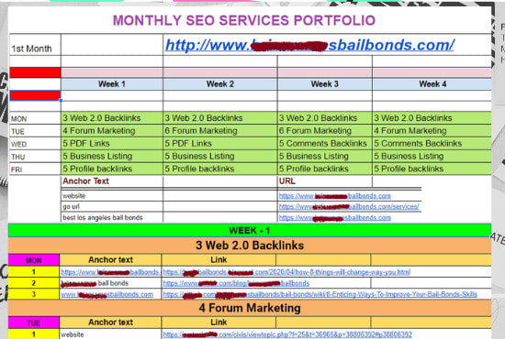The image size is (505, 339).
Task: Click Week 4 '4 Forum Marketing' cell
Action: (432, 131)
